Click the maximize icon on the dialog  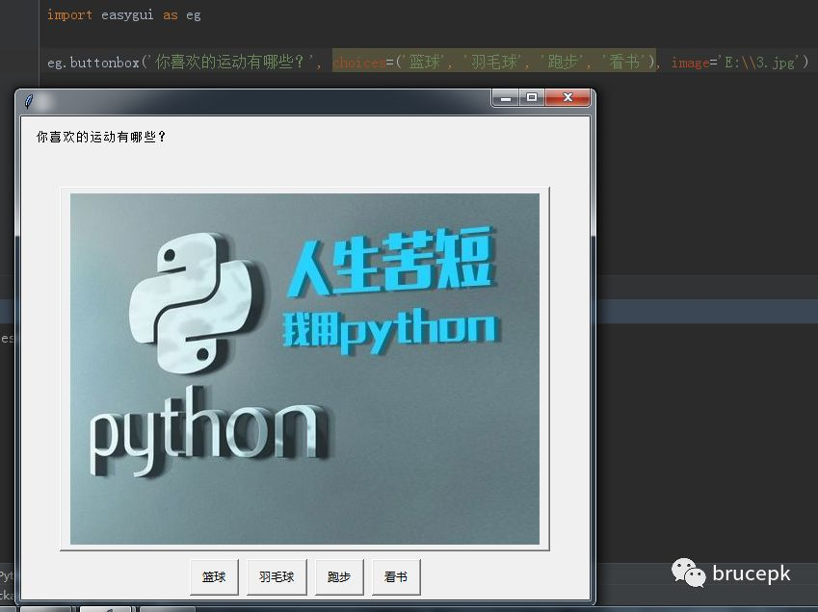coord(533,97)
